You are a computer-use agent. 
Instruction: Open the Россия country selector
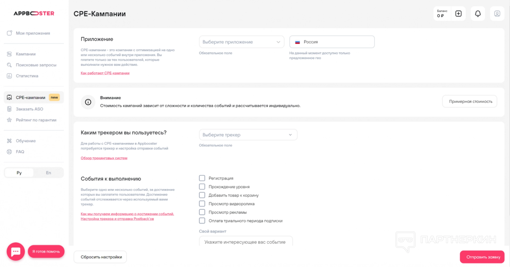tap(332, 42)
